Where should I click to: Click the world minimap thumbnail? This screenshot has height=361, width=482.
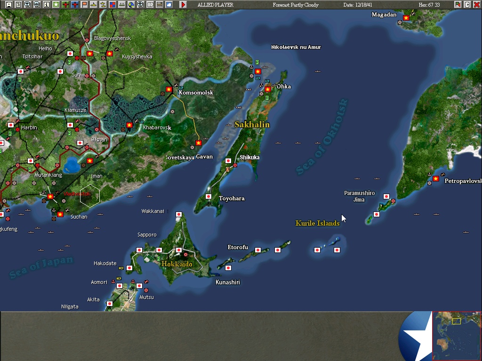click(457, 336)
